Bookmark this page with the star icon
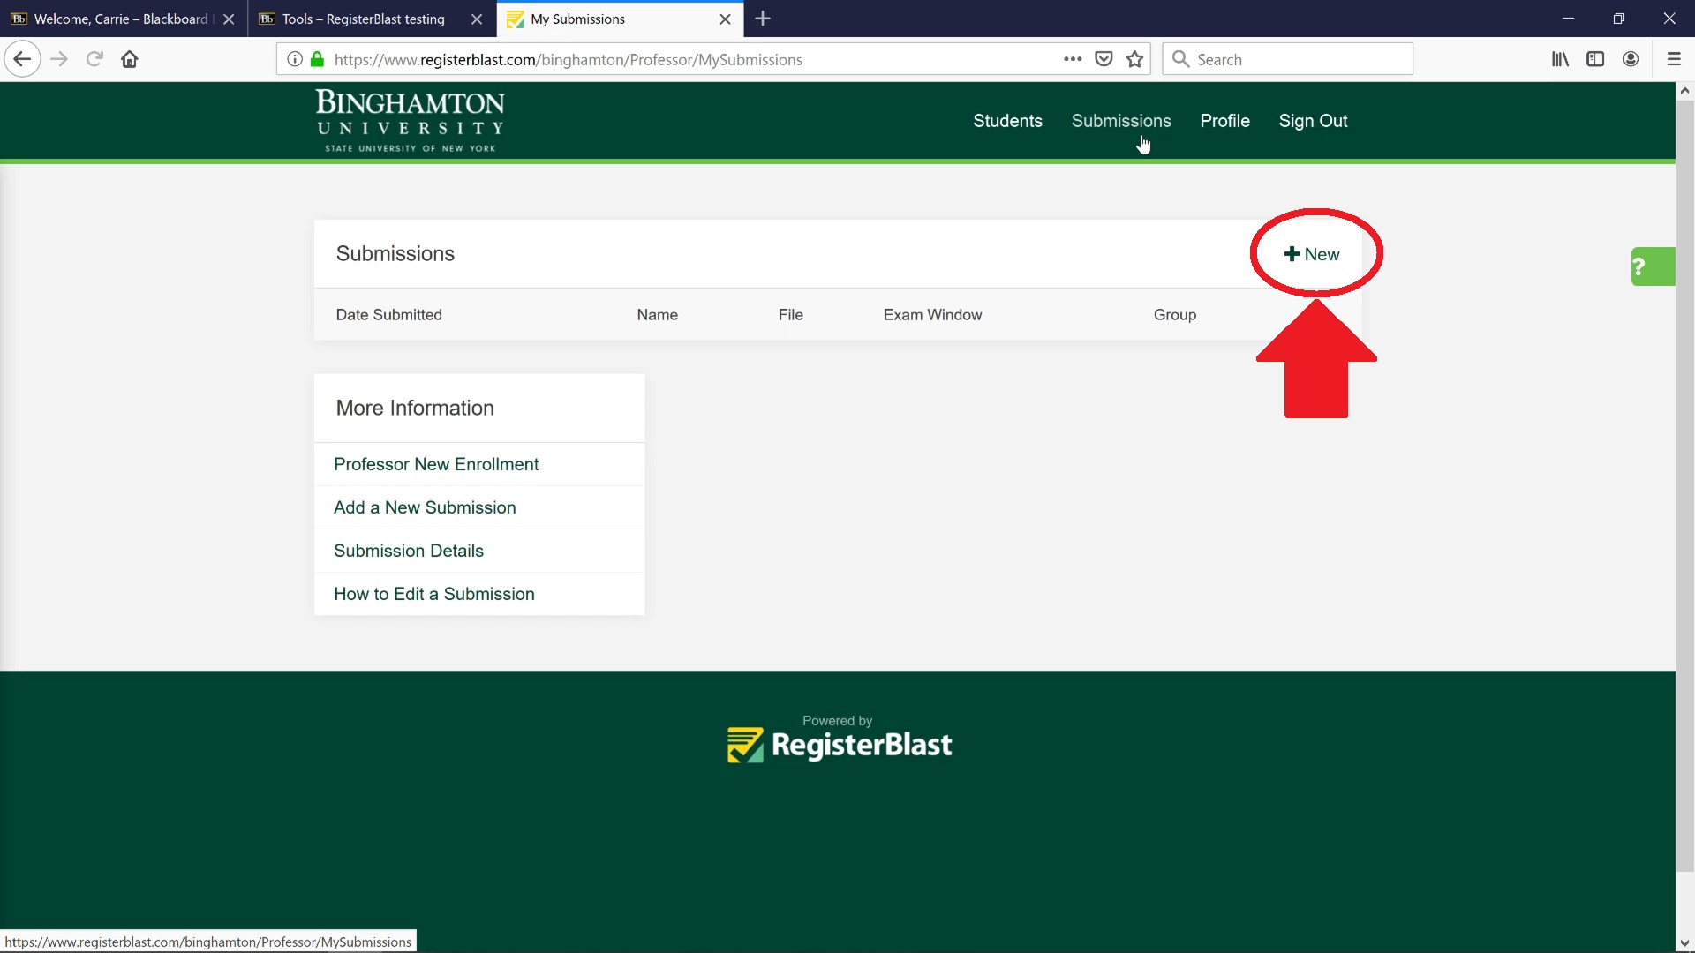Viewport: 1695px width, 953px height. pyautogui.click(x=1135, y=58)
